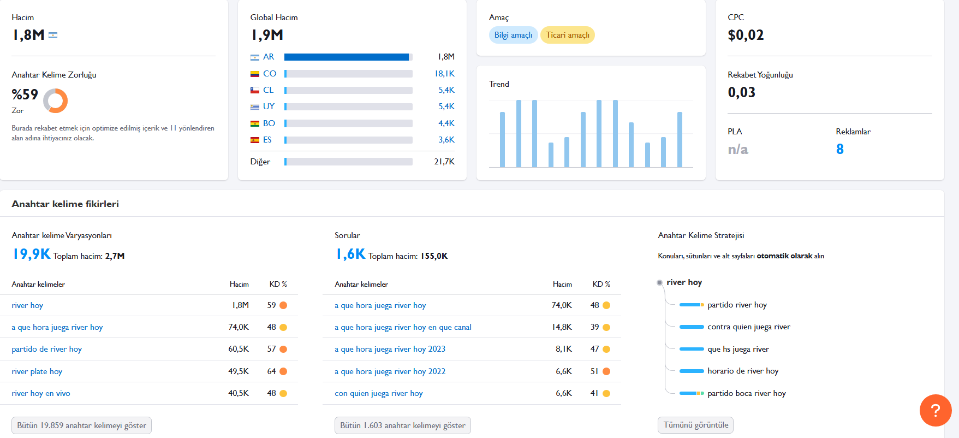Click the Argentina flag next to Hacim

click(x=53, y=35)
